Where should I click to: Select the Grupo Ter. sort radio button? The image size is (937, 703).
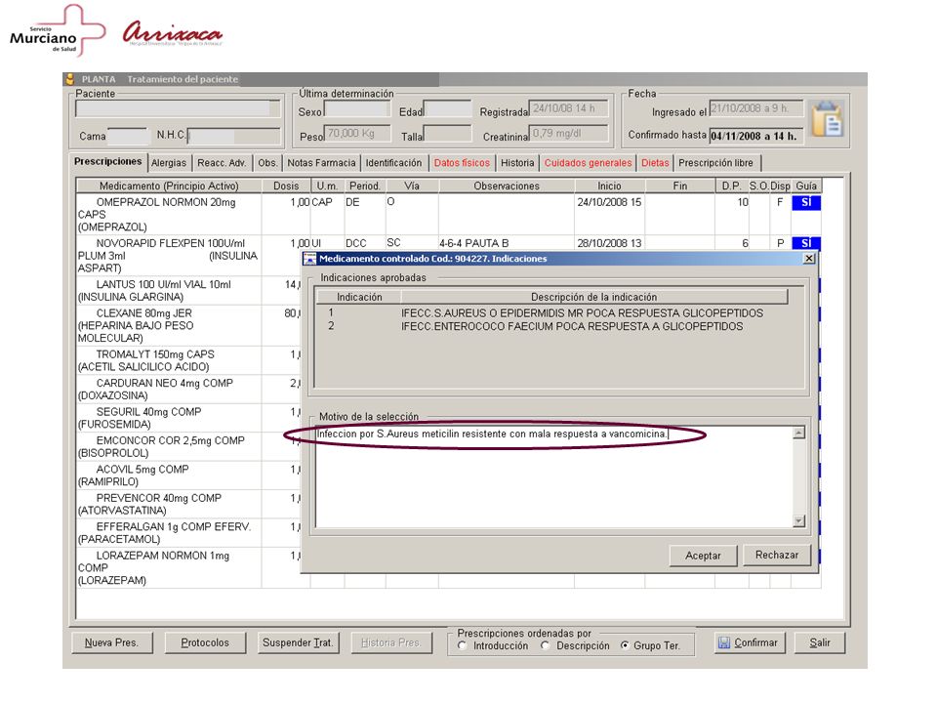point(625,645)
